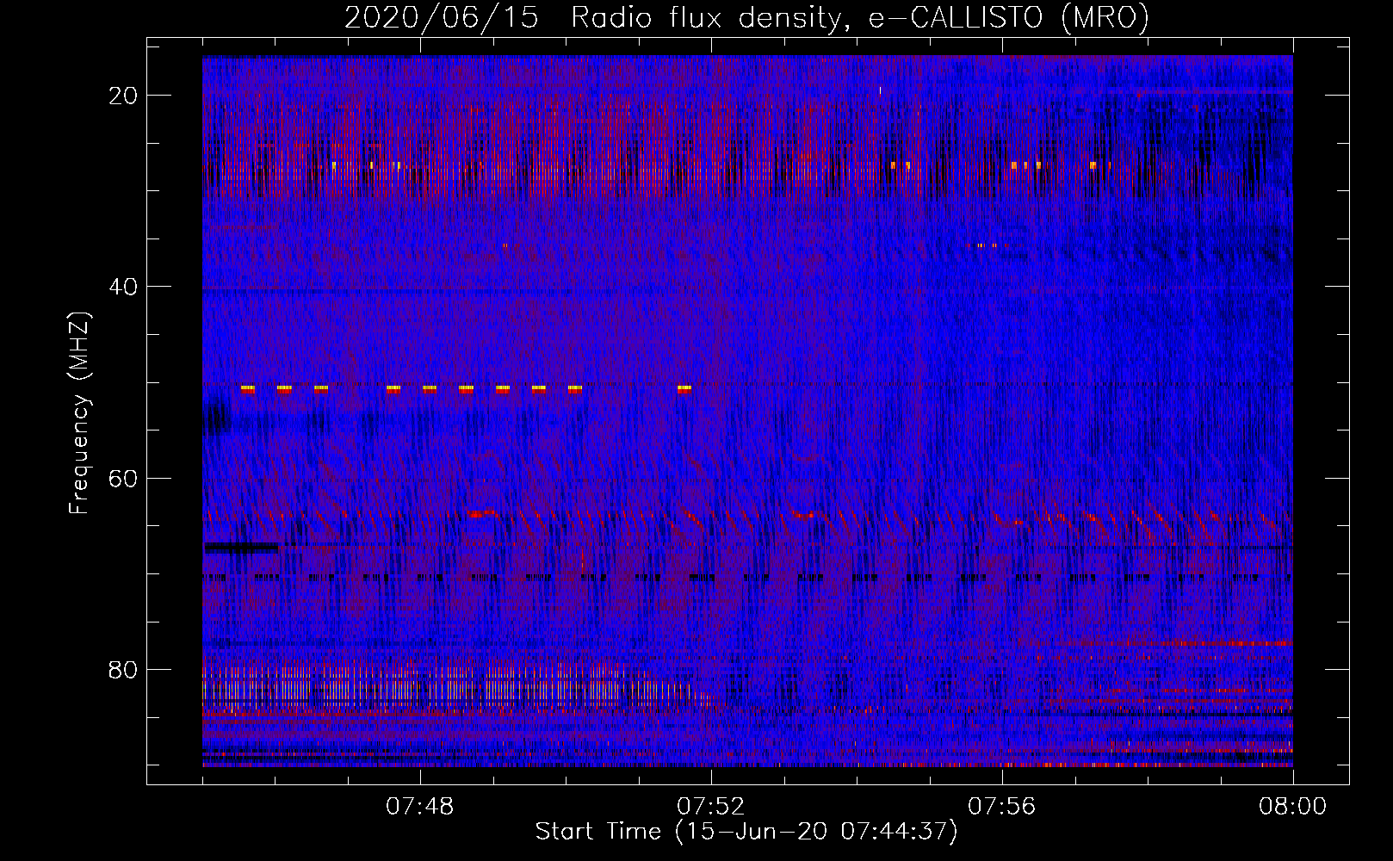Click the 07:52 time tick label
Screen dimensions: 1393x861
click(711, 807)
